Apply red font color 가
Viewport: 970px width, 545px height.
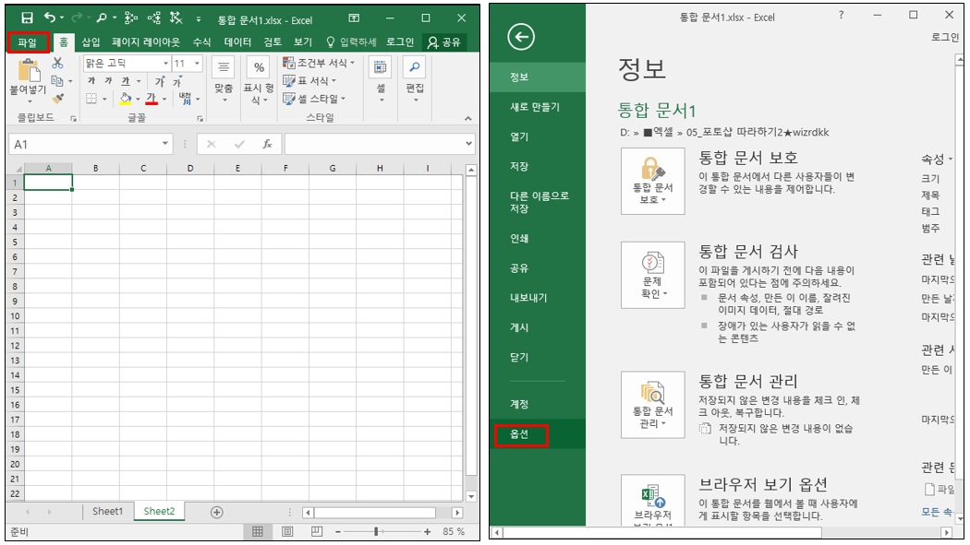click(x=152, y=99)
